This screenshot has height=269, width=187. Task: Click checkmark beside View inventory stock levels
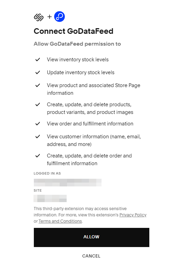38,60
